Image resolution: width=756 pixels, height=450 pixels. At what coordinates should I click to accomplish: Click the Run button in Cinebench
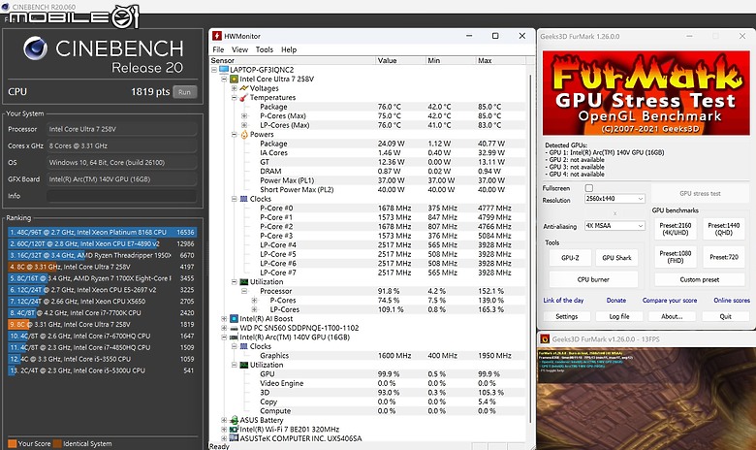point(185,92)
